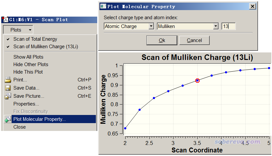
Task: Confirm with the Ok button
Action: 162,40
